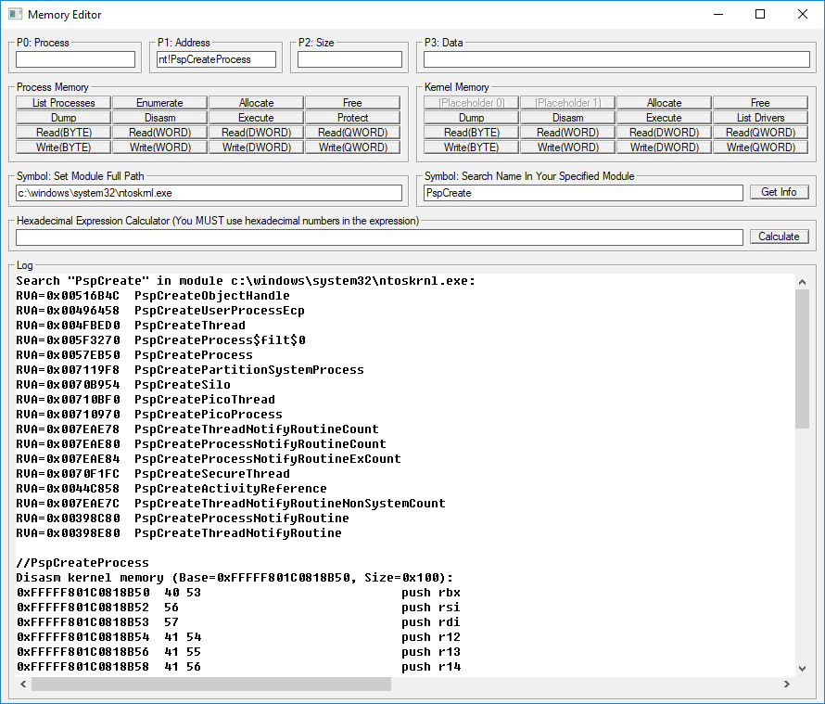Click Write(QWORD) in Process Memory
This screenshot has height=704, width=825.
click(x=352, y=147)
